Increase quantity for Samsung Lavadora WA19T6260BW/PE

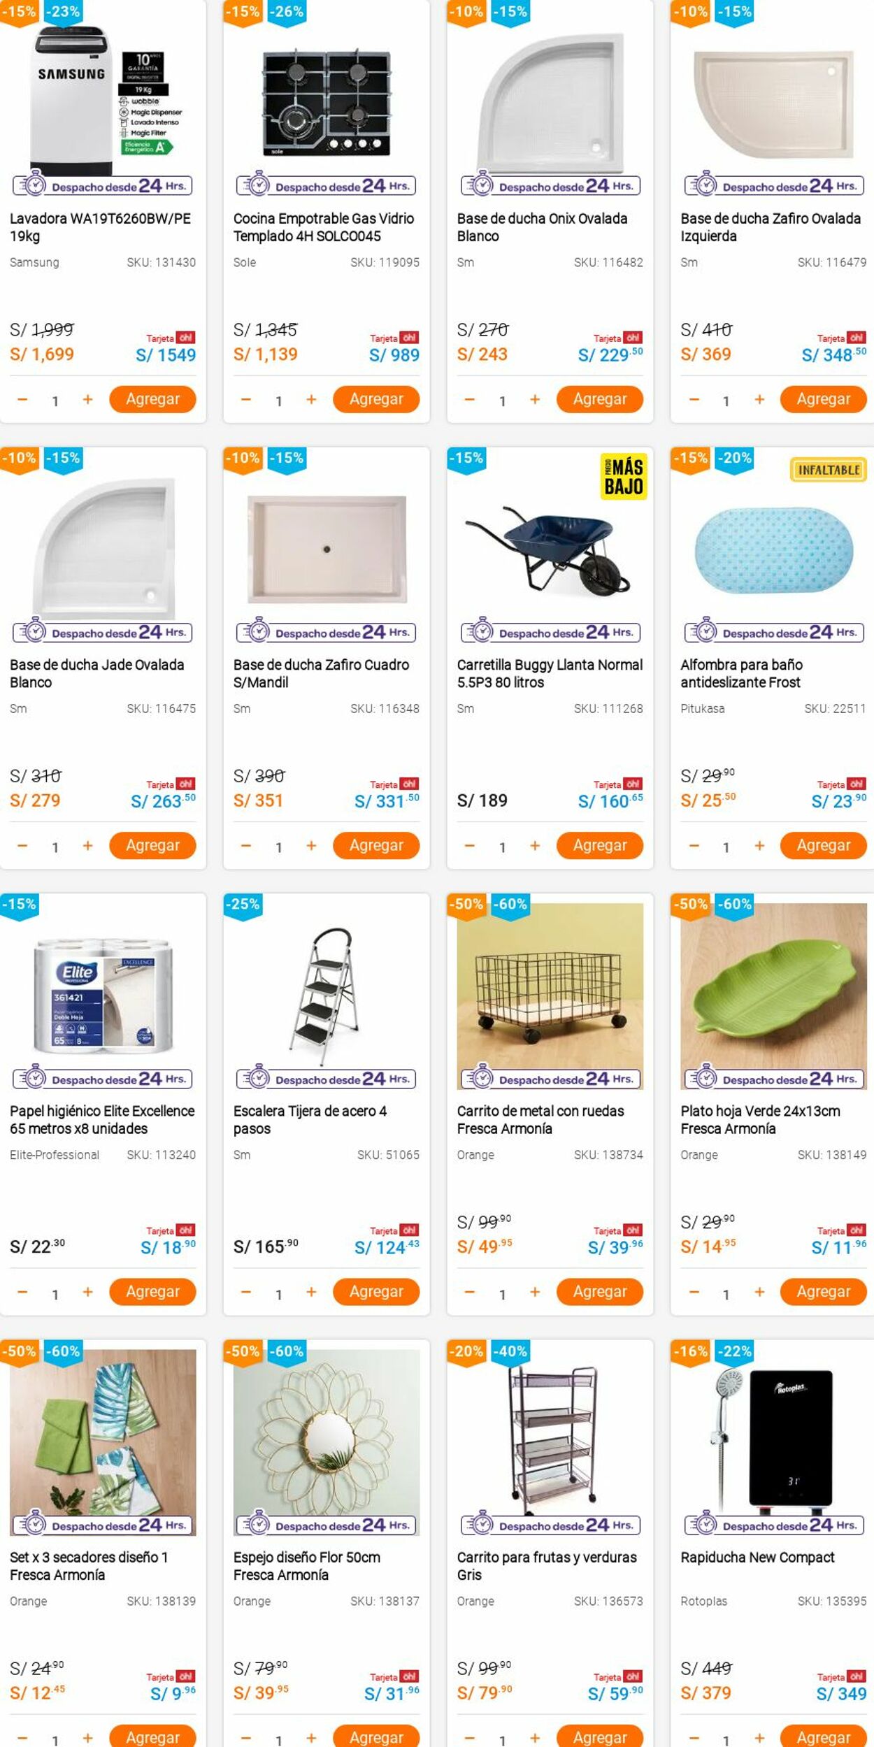pyautogui.click(x=87, y=400)
